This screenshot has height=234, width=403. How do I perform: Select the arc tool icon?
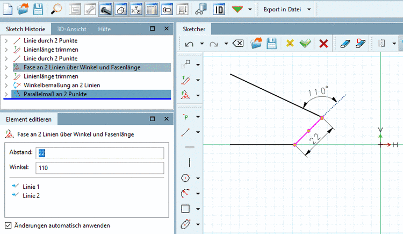(x=185, y=193)
